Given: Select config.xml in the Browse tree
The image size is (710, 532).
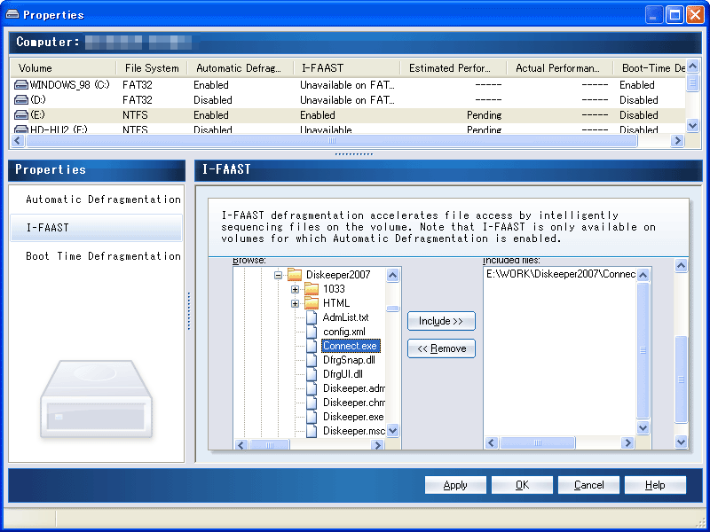Looking at the screenshot, I should point(344,332).
